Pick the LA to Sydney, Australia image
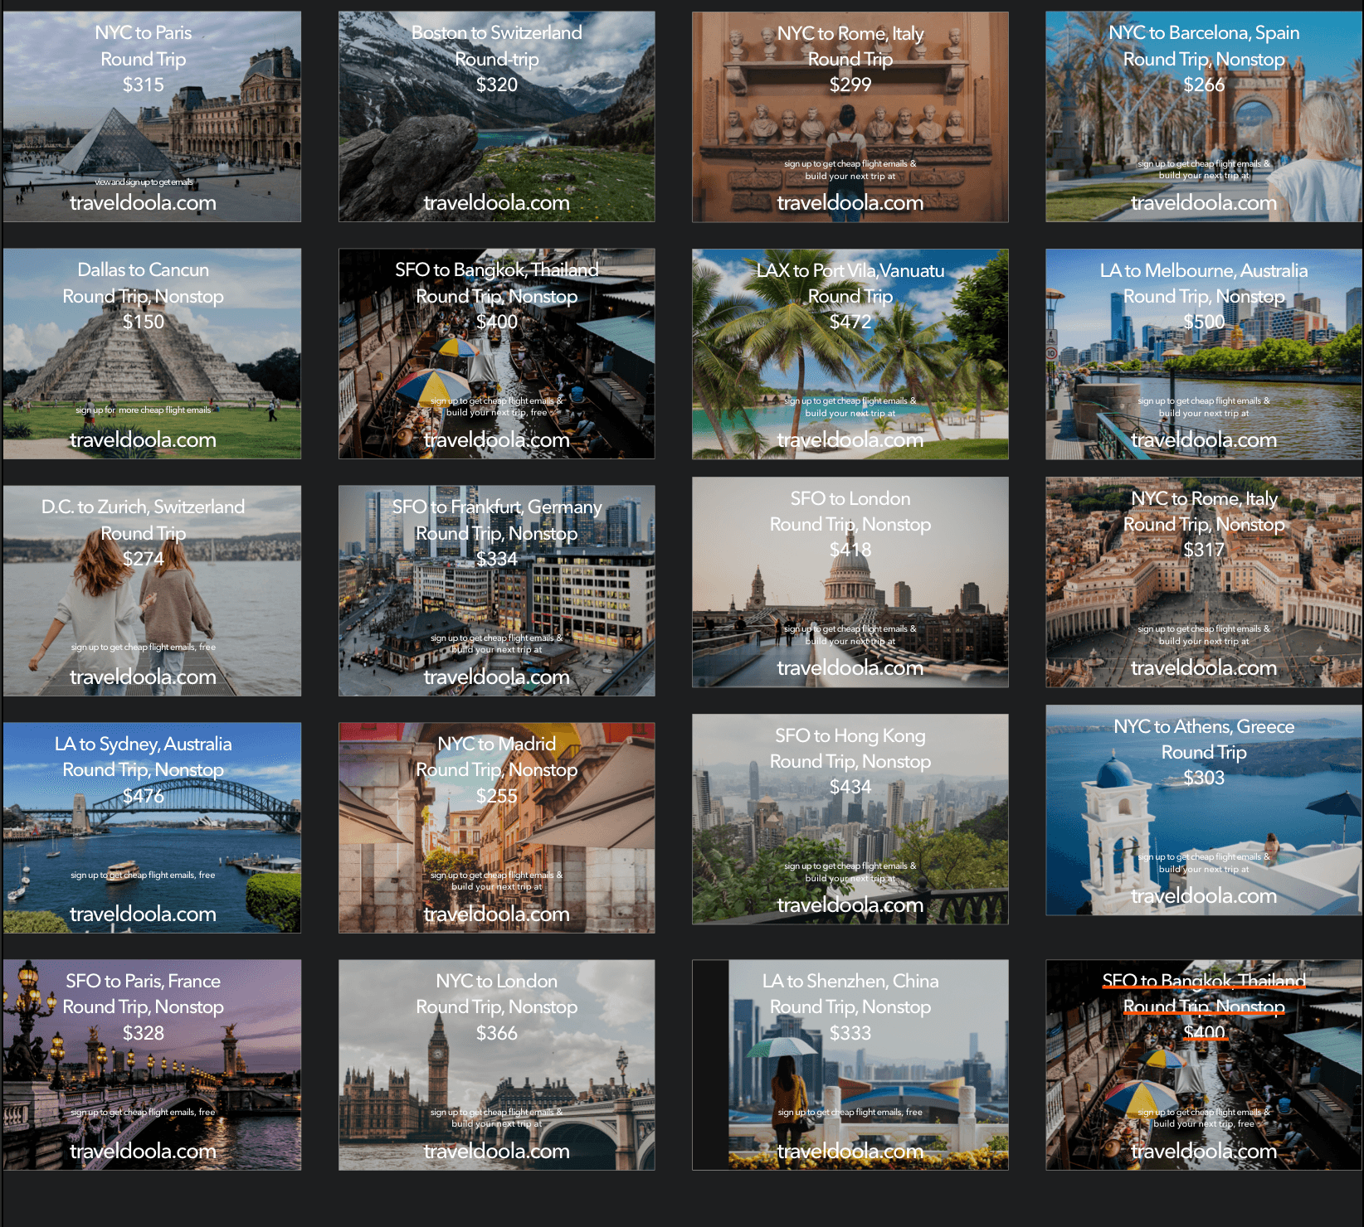 152,827
